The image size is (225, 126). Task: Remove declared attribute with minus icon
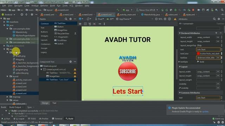coord(221,33)
